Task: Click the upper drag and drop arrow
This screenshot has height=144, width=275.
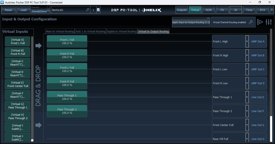Action: coord(38,46)
